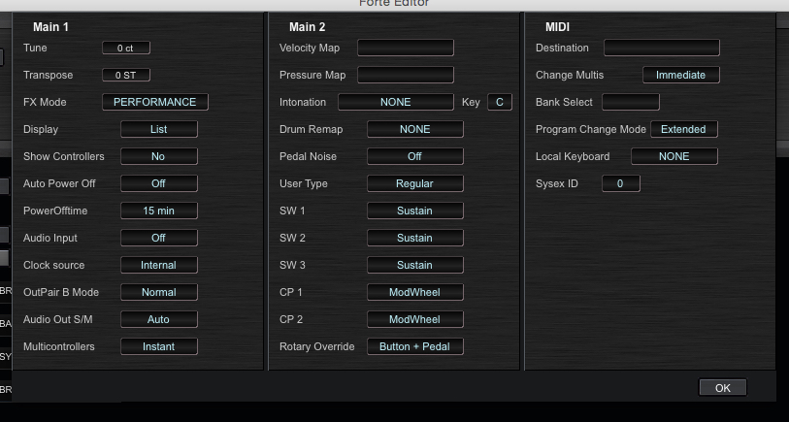
Task: Open the Audio Out S/M Auto dropdown
Action: click(159, 319)
